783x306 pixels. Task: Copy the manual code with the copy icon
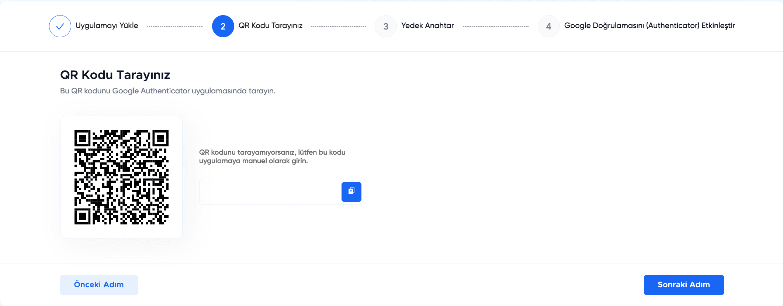pyautogui.click(x=351, y=192)
